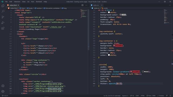
Task: Open the Selection menu
Action: 17,2
